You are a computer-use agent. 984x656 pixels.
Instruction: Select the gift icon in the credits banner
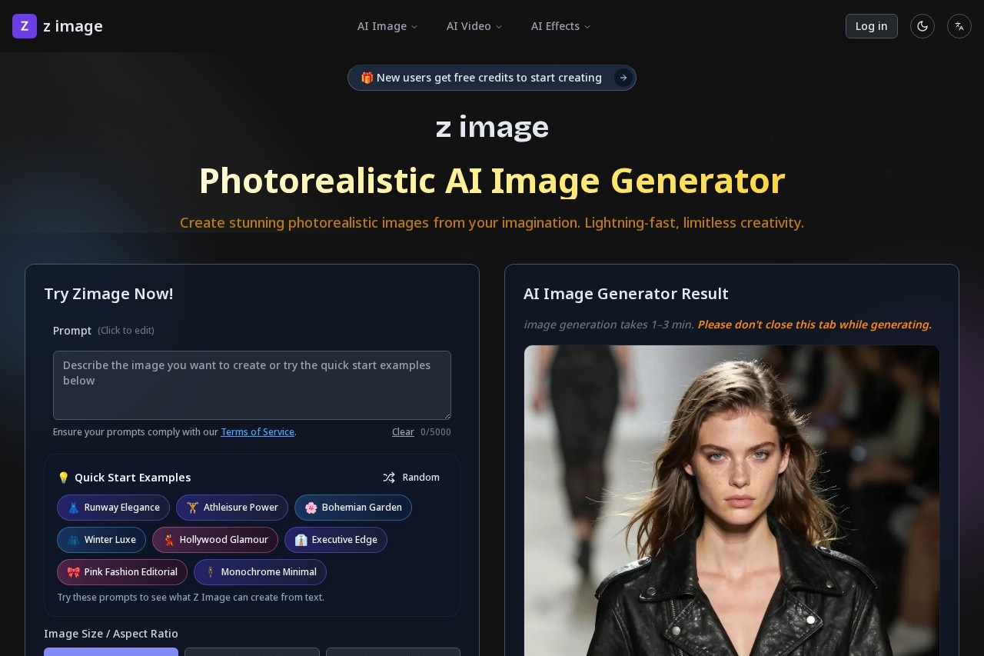tap(367, 78)
